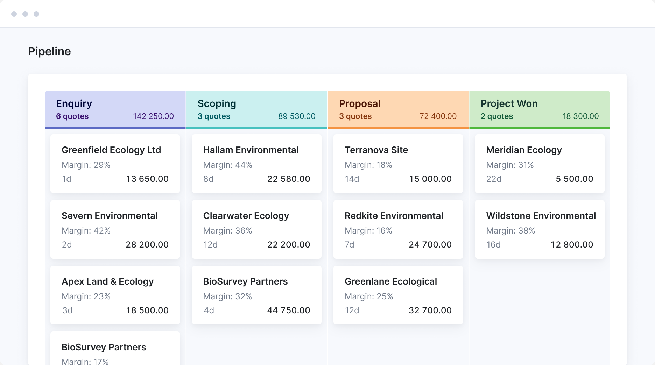
Task: Click the first window control dot
Action: point(14,14)
